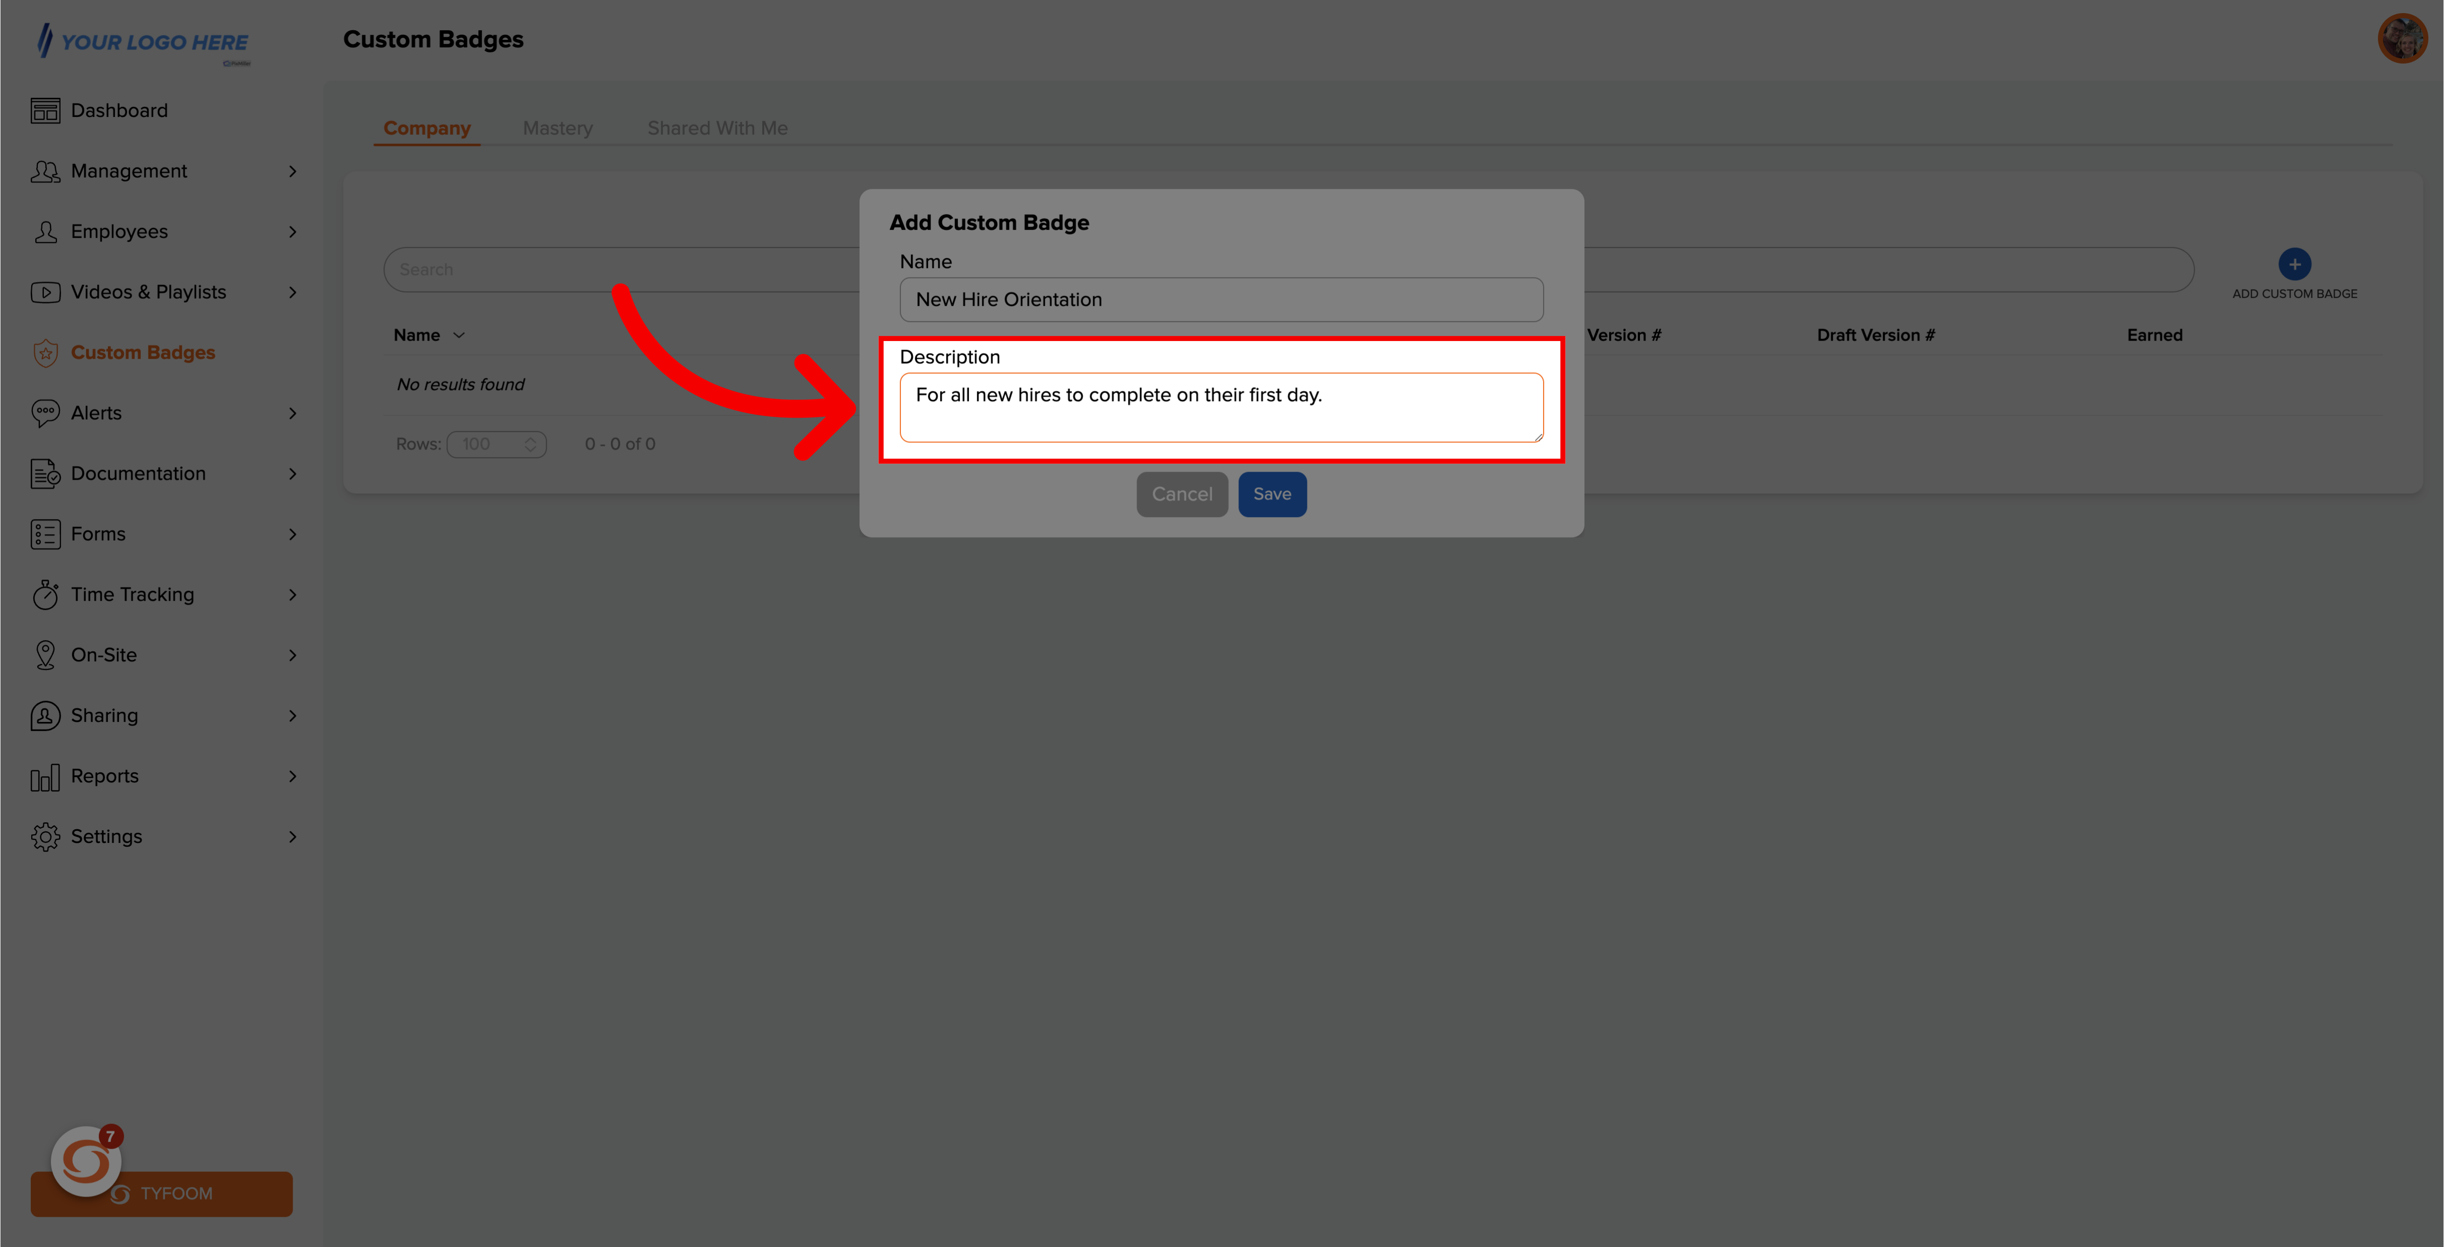Screen dimensions: 2444x1247
Task: Expand the Time Tracking chevron
Action: pyautogui.click(x=292, y=595)
